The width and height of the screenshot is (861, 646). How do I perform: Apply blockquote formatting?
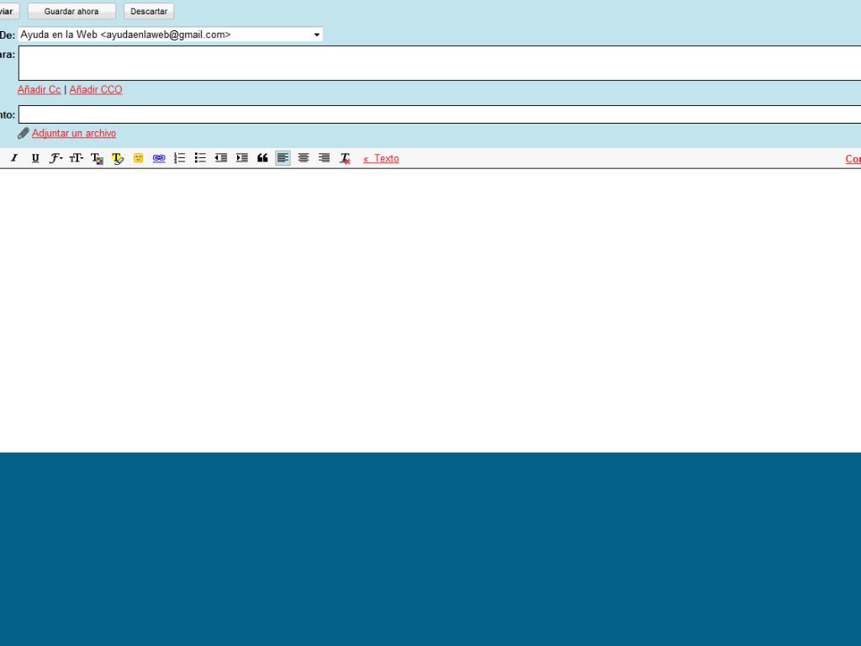[x=262, y=158]
